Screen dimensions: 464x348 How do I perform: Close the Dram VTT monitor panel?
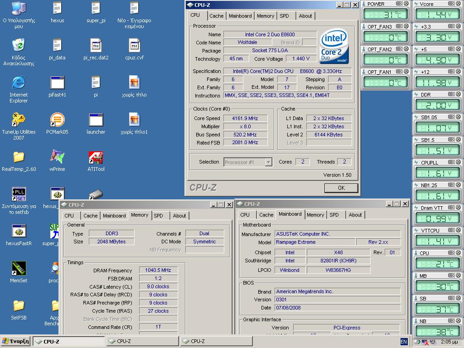tap(458, 208)
